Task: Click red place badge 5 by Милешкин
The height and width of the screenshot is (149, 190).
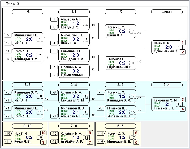Action: pyautogui.click(x=136, y=142)
